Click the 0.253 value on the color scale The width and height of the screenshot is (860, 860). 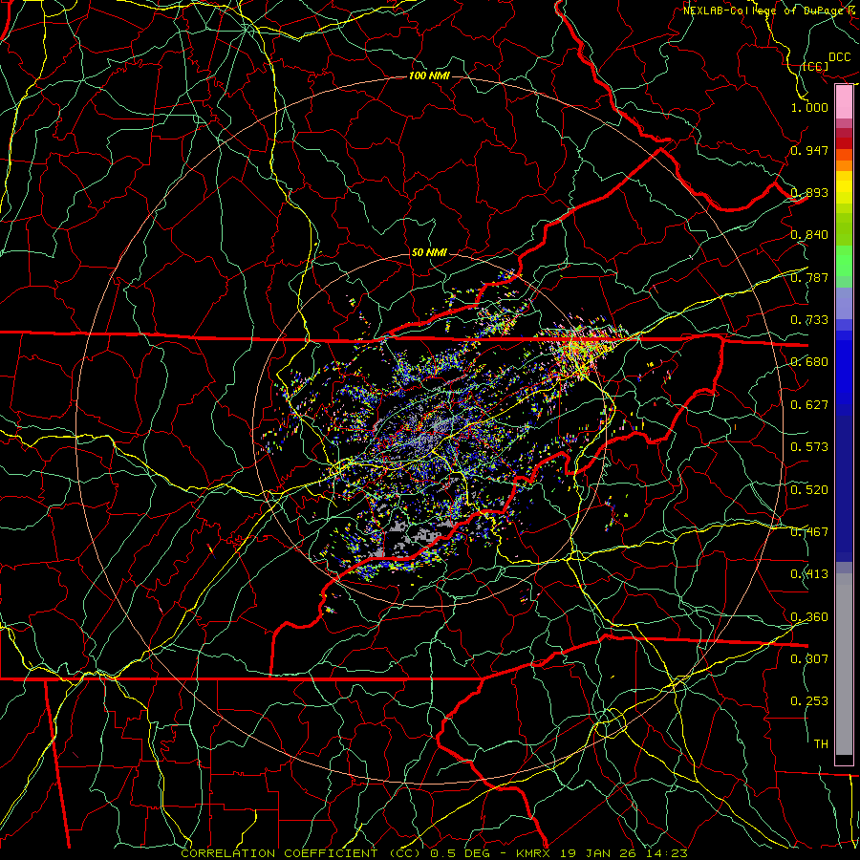pos(809,701)
